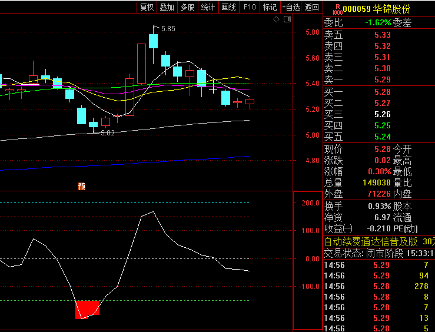Viewport: 435px width, 332px height.
Task: Click the orange 预 marker on the chart
Action: pyautogui.click(x=81, y=187)
